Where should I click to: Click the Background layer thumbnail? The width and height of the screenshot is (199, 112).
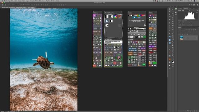182,38
